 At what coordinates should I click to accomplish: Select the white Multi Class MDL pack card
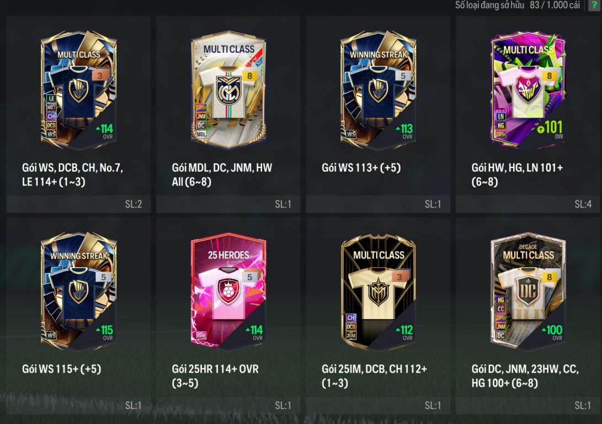click(228, 90)
